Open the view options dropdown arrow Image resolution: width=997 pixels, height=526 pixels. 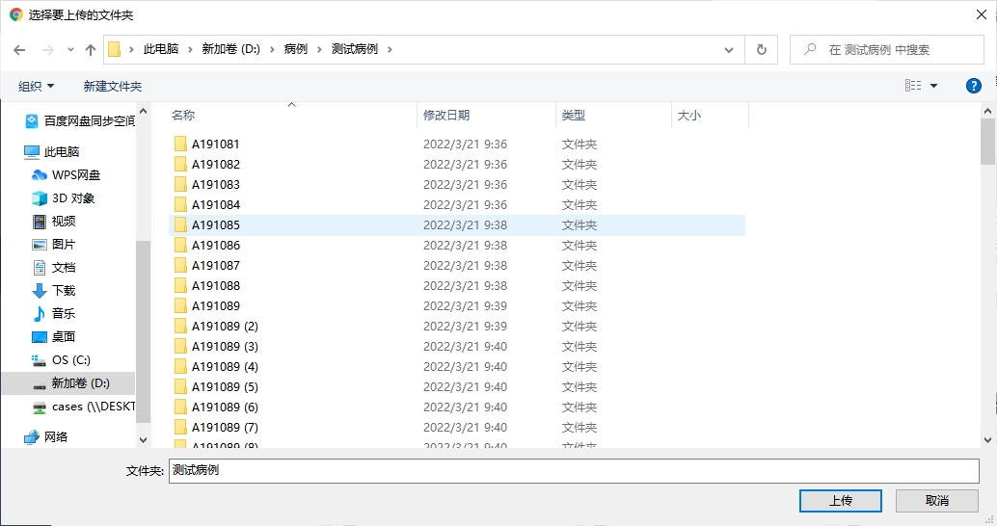(933, 87)
